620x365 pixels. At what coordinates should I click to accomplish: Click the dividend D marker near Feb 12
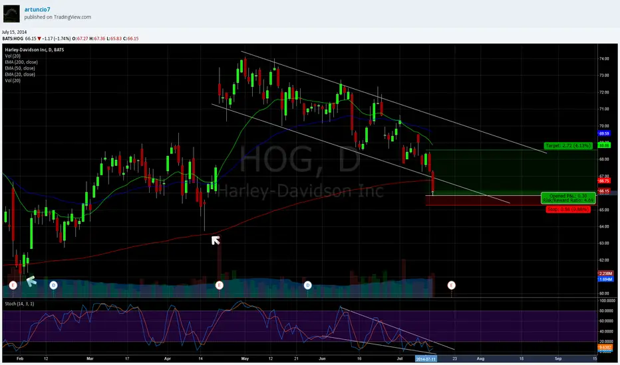point(53,285)
